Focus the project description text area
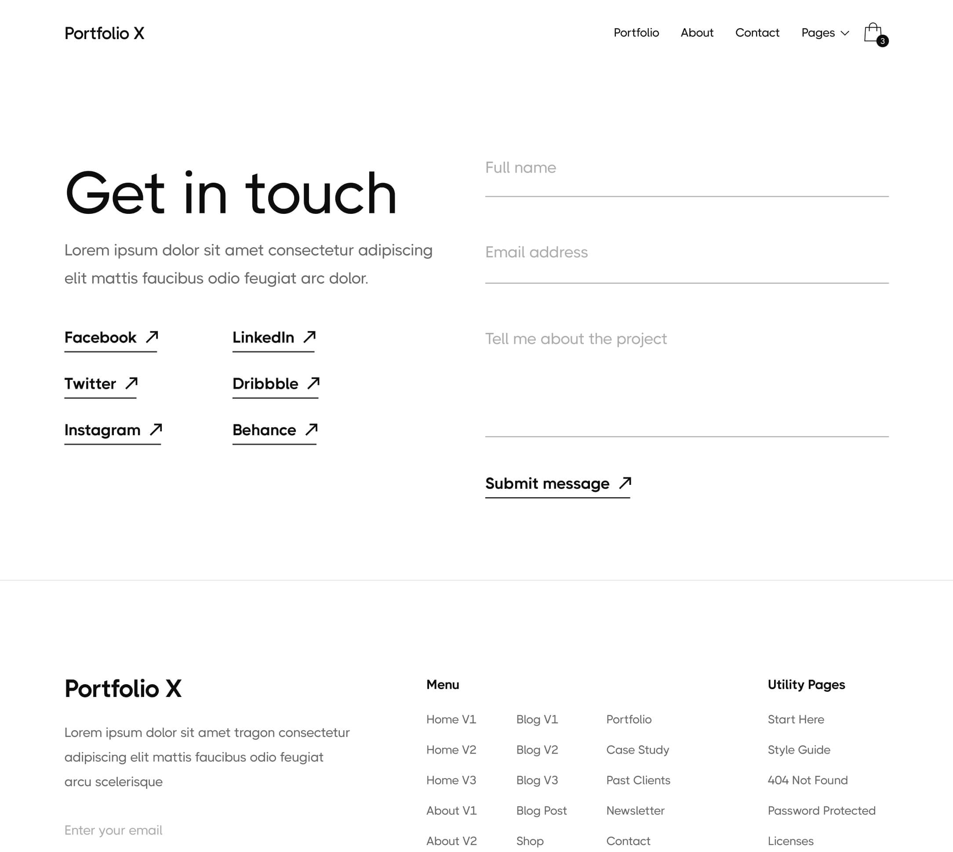The width and height of the screenshot is (953, 852). (x=687, y=379)
